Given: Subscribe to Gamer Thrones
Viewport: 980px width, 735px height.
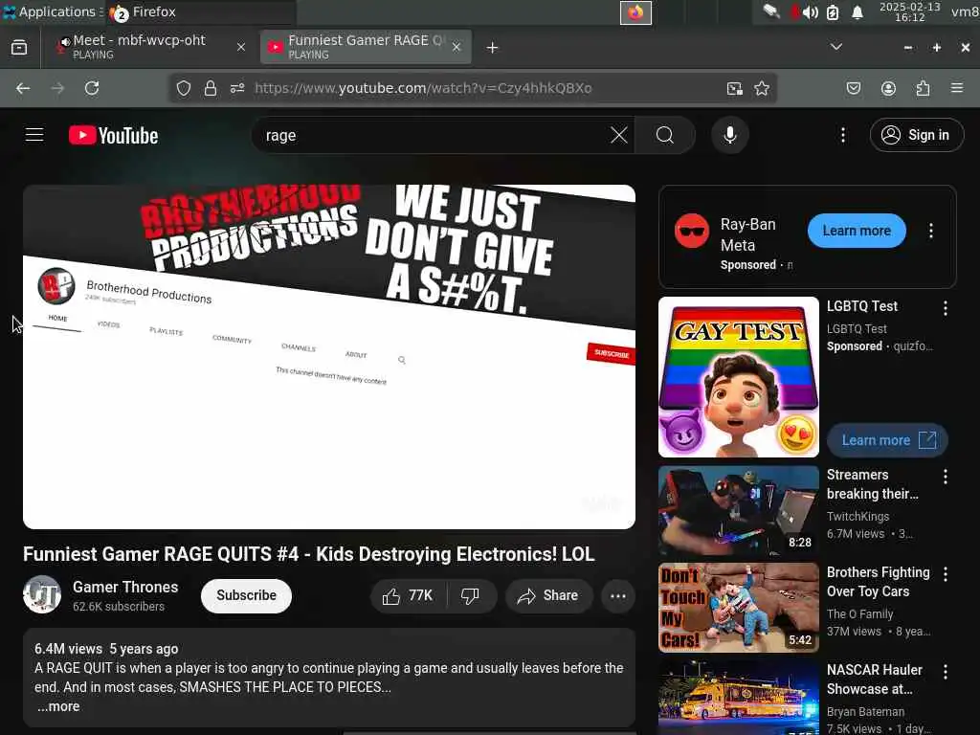Looking at the screenshot, I should [x=246, y=595].
